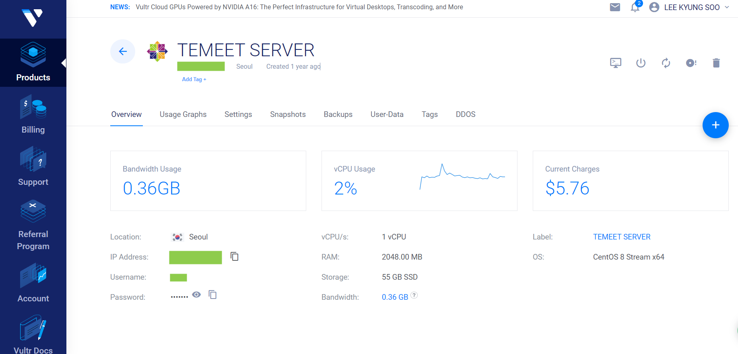738x354 pixels.
Task: Click the Seoul text under server title
Action: (x=244, y=67)
